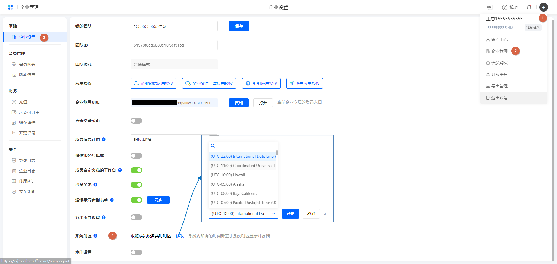The height and width of the screenshot is (264, 557).
Task: Enable the 自定义登录页 toggle
Action: tap(136, 121)
